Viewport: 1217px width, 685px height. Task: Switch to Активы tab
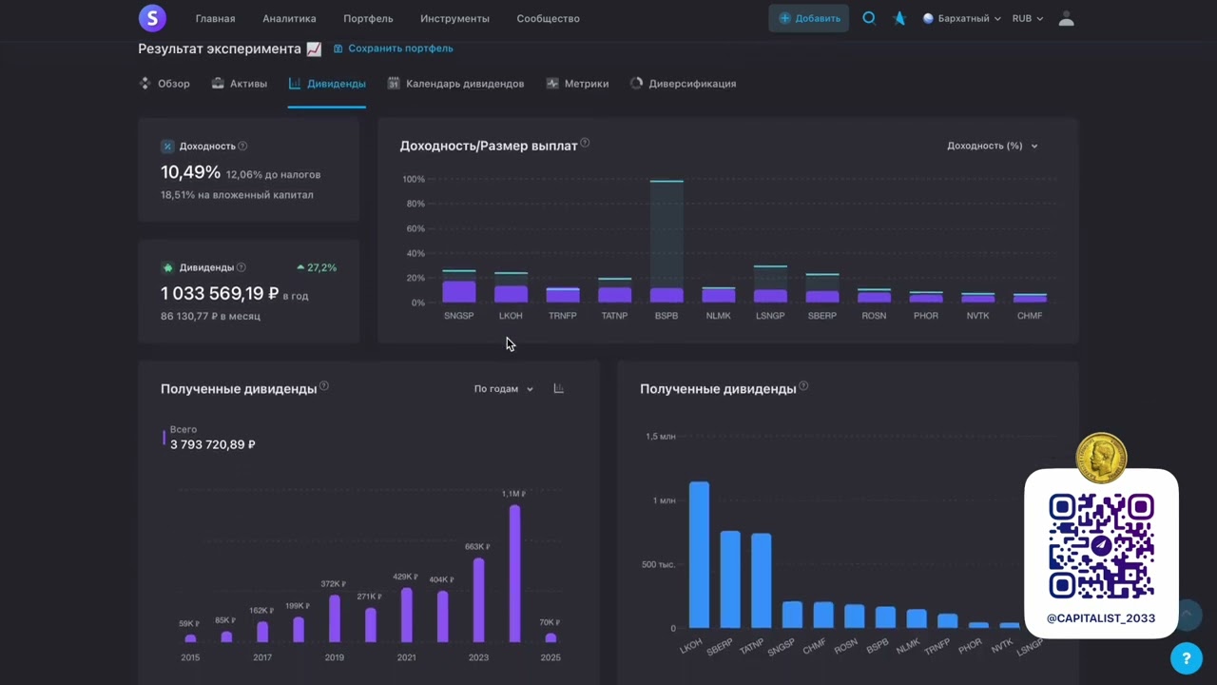point(240,84)
